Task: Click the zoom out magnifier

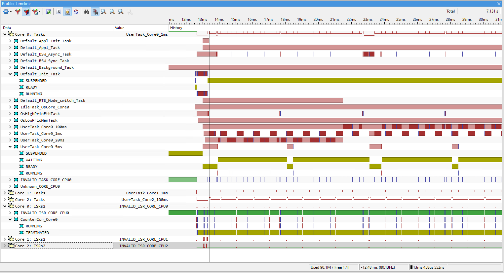Action: pyautogui.click(x=112, y=12)
